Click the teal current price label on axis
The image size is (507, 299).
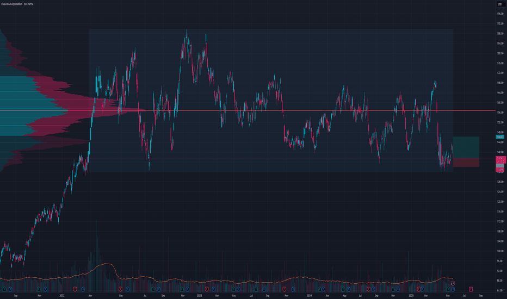point(500,137)
